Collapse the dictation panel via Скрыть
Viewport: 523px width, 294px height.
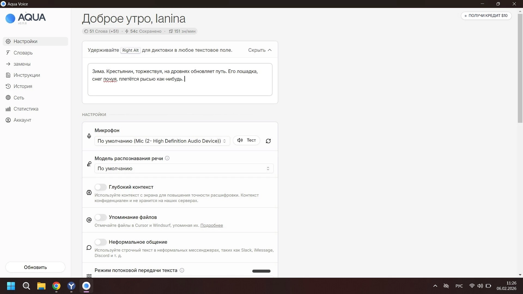[260, 50]
